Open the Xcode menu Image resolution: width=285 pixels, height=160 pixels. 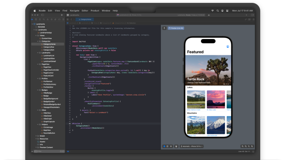pos(42,11)
